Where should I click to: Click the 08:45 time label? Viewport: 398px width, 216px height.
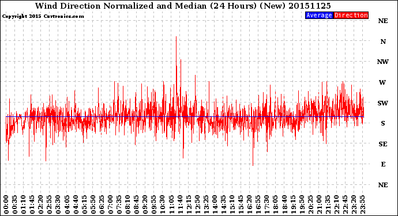click(x=136, y=204)
